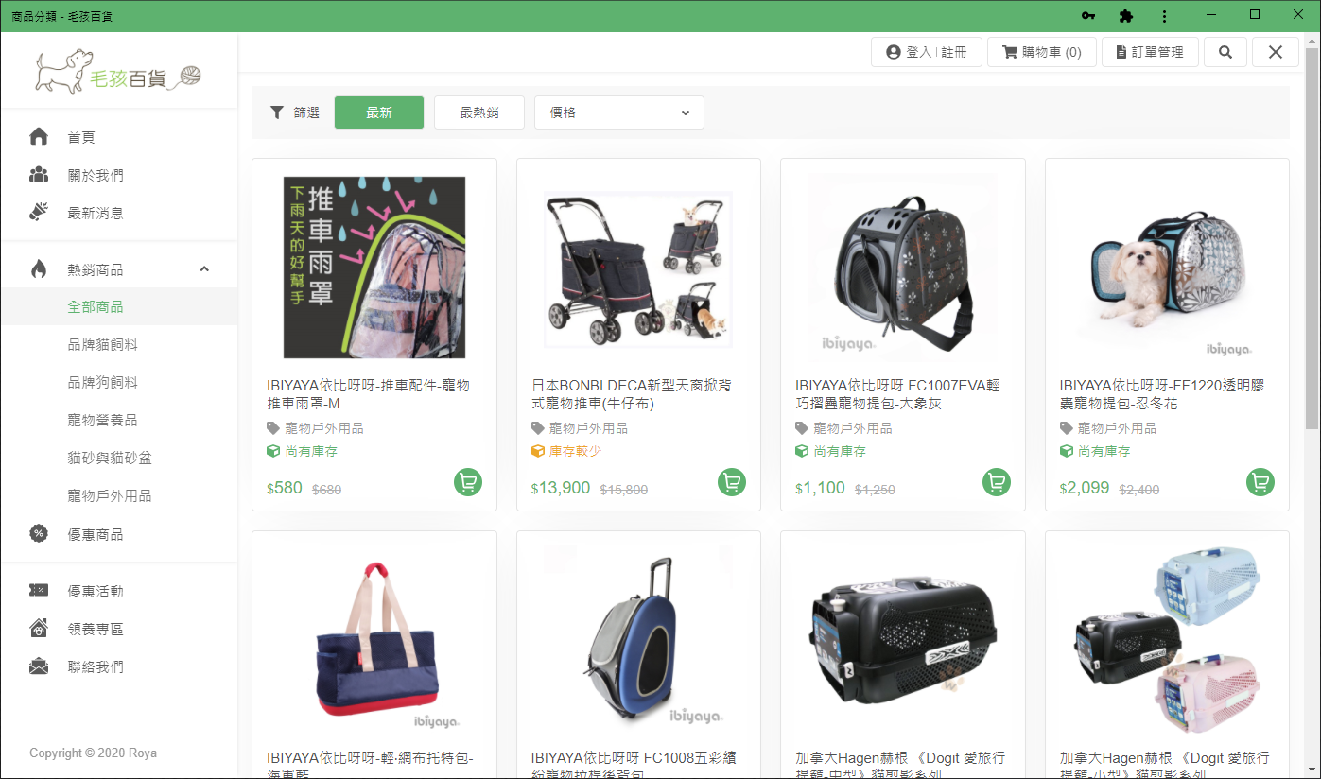Click the funnel 篩選 filter icon
Image resolution: width=1321 pixels, height=779 pixels.
(x=277, y=113)
